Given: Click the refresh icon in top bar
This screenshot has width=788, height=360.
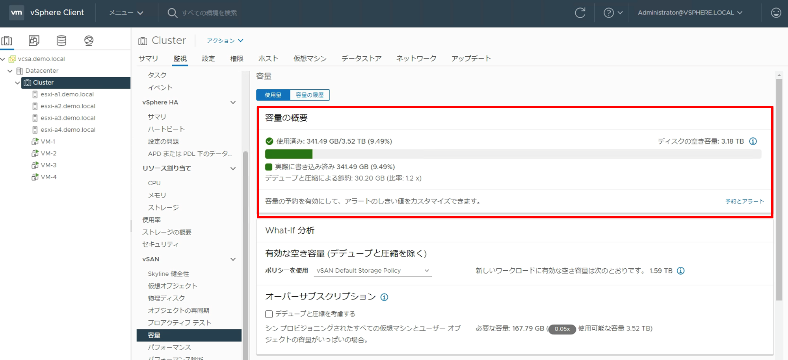Looking at the screenshot, I should click(580, 13).
